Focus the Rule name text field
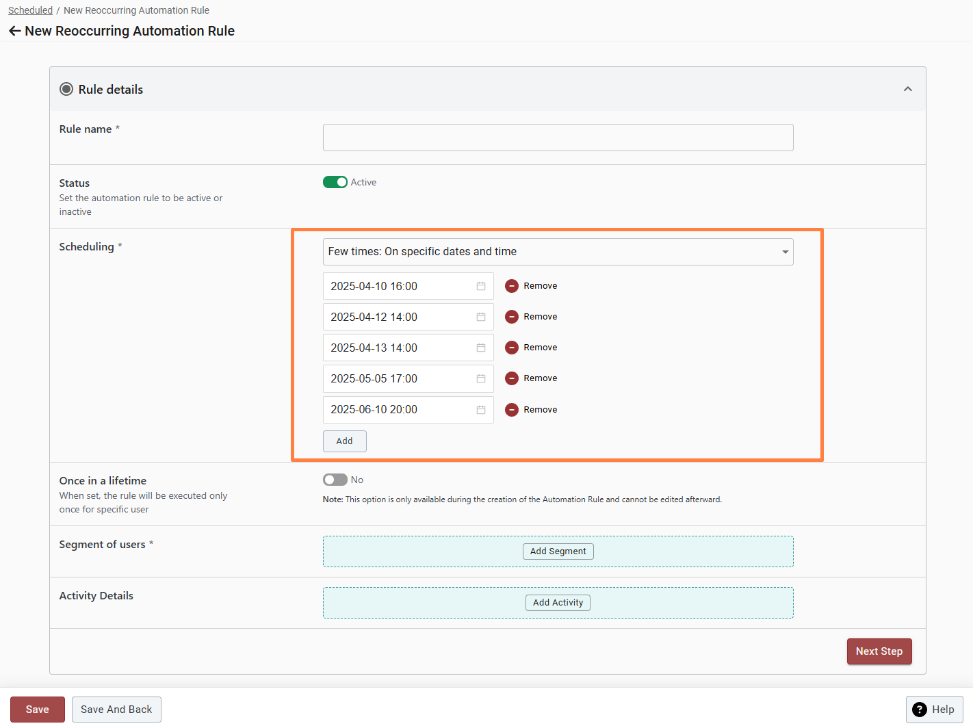The image size is (973, 728). (558, 138)
